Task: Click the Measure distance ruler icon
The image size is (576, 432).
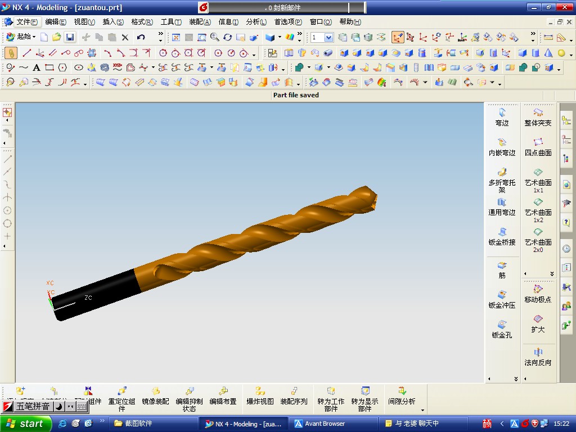Action: pyautogui.click(x=548, y=37)
